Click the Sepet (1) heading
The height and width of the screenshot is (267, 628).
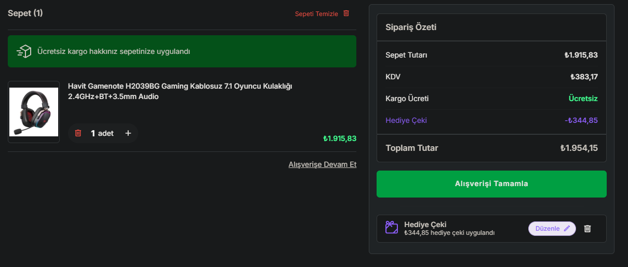click(x=25, y=13)
